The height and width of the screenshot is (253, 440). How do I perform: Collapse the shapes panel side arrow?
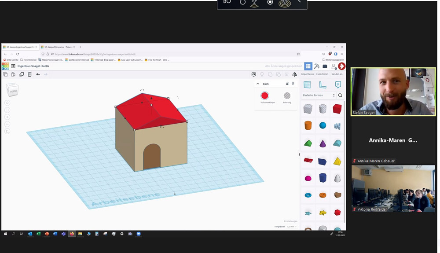299,154
